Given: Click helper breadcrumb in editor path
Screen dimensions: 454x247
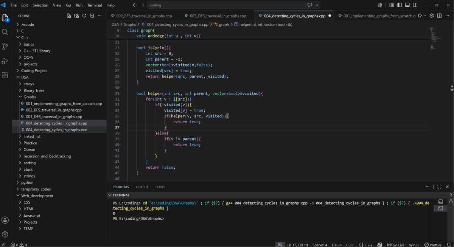Looking at the screenshot, I should pos(263,24).
